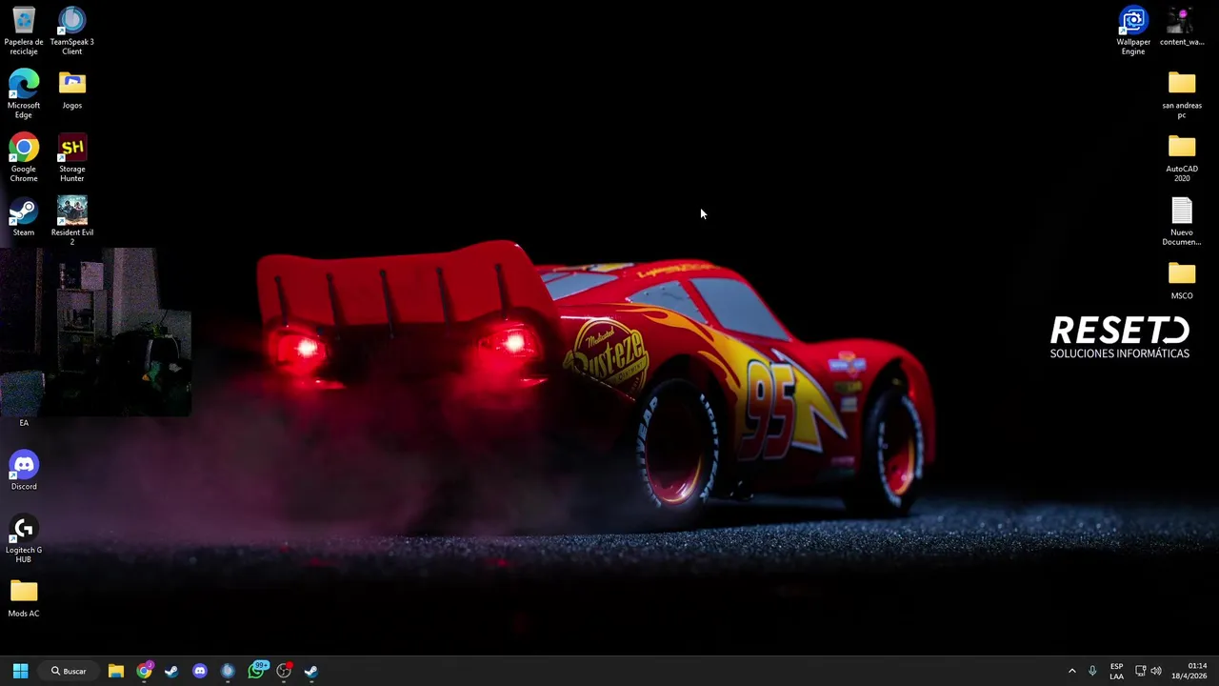Open the Windows Start menu

coord(20,671)
